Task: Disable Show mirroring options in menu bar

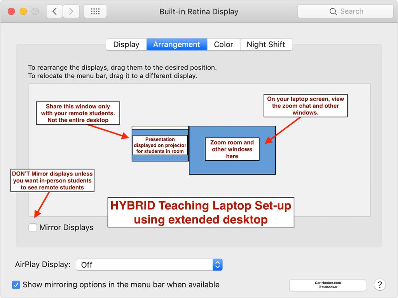Action: (x=16, y=285)
